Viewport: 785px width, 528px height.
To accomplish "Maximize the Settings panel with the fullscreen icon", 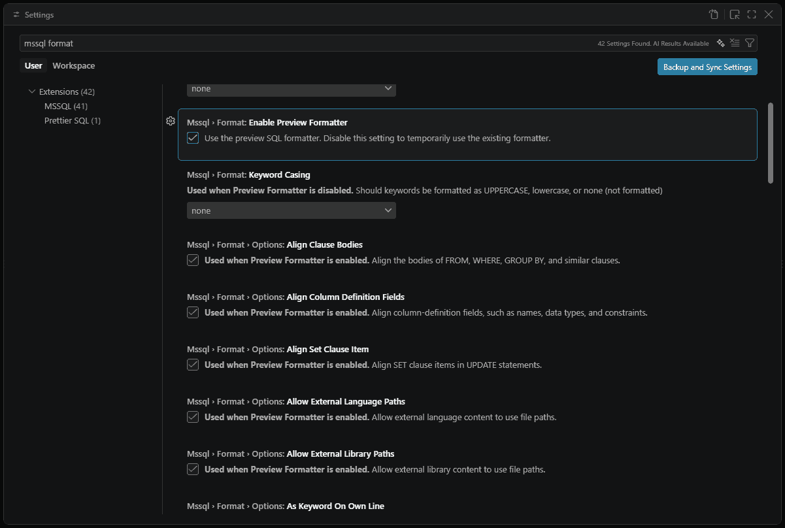I will point(752,14).
